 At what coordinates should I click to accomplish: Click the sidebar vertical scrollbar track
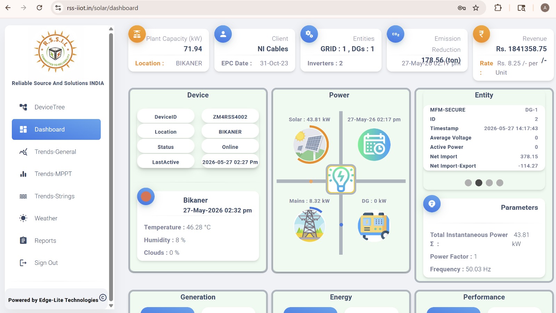tap(111, 167)
